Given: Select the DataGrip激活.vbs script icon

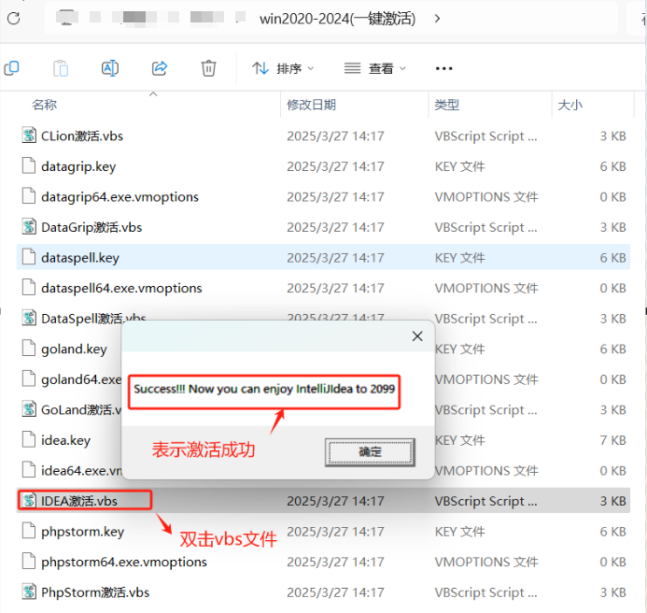Looking at the screenshot, I should [29, 227].
